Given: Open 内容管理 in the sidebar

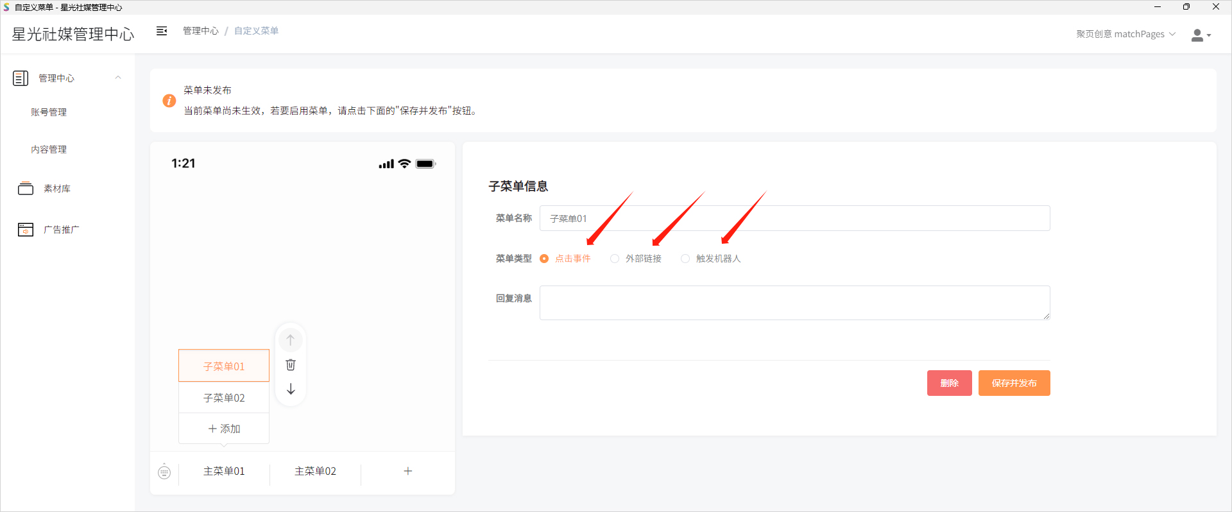Looking at the screenshot, I should [x=49, y=149].
